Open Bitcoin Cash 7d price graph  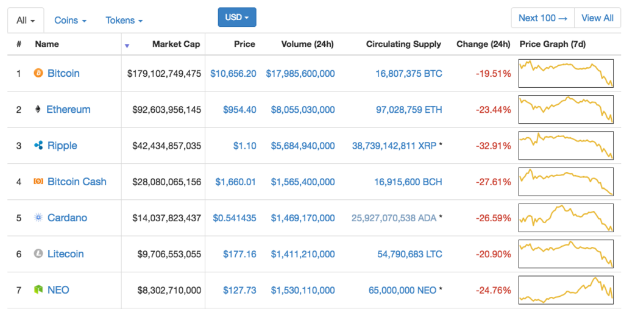(566, 182)
